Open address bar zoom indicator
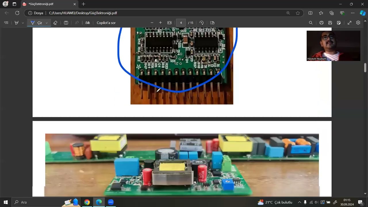 click(288, 13)
